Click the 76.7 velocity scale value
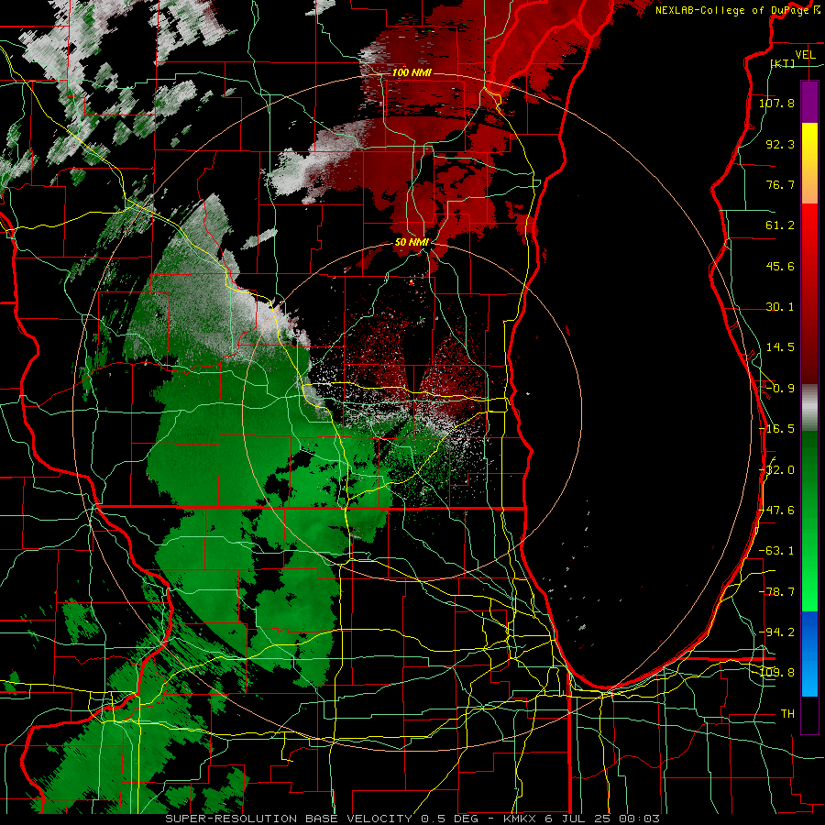The width and height of the screenshot is (825, 825). tap(780, 184)
